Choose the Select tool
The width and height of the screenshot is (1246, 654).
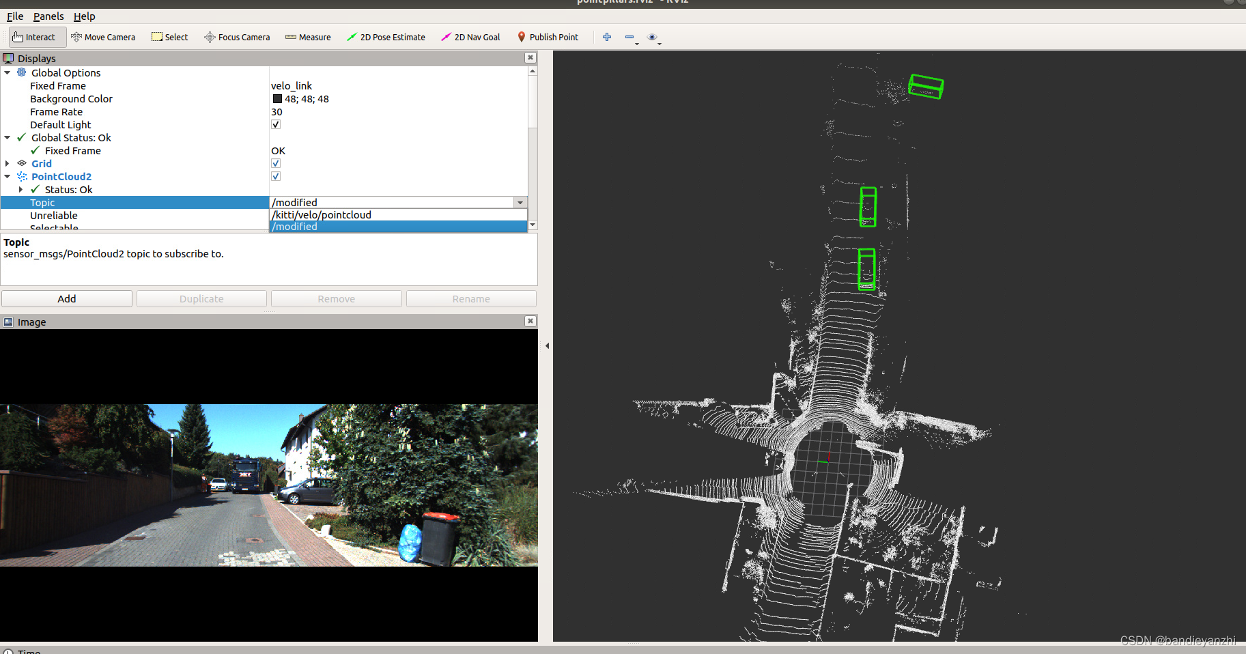(169, 37)
